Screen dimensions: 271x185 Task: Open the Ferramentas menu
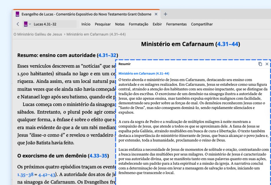click(176, 24)
